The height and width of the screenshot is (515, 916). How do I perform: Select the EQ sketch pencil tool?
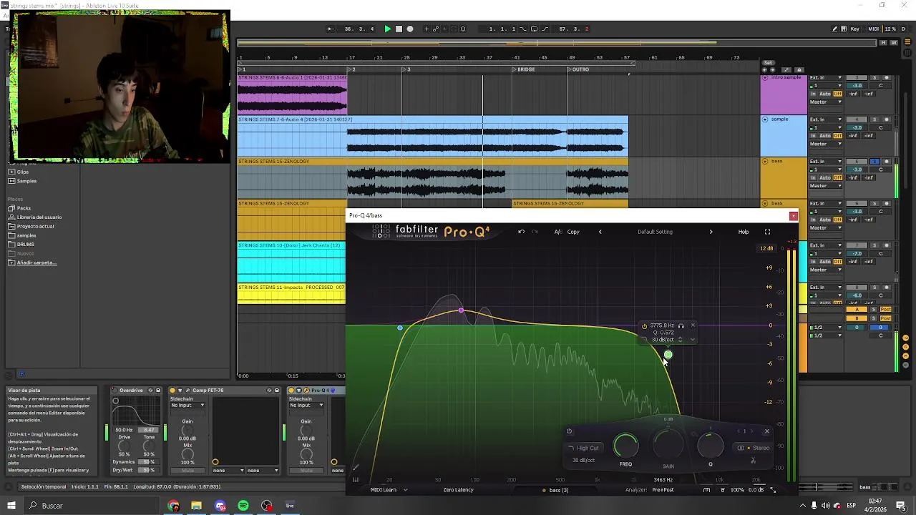tap(356, 469)
